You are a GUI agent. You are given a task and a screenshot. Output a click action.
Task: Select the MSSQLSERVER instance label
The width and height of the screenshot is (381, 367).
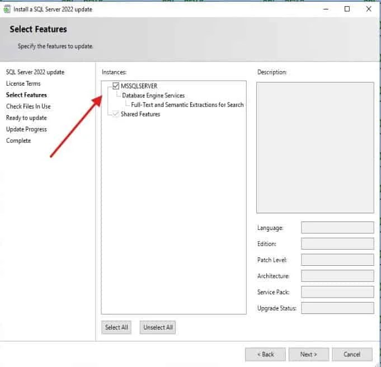139,86
